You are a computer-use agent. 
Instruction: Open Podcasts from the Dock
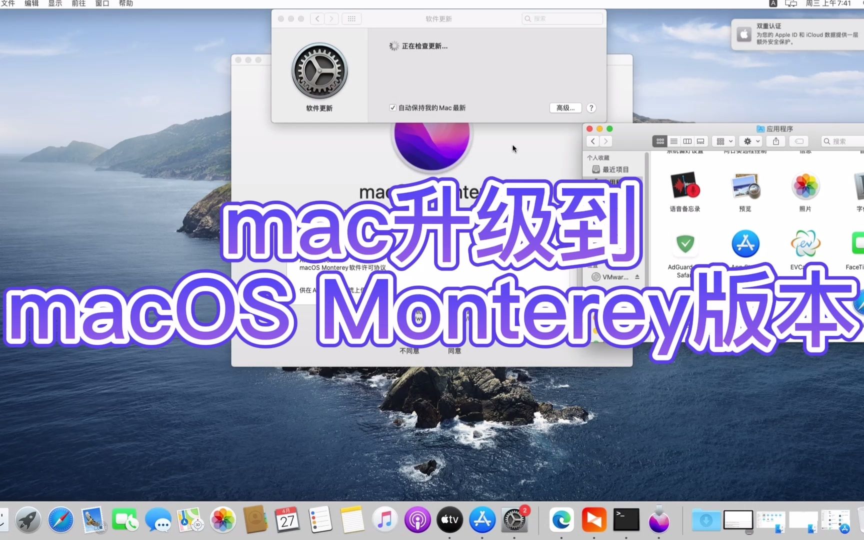(x=417, y=520)
